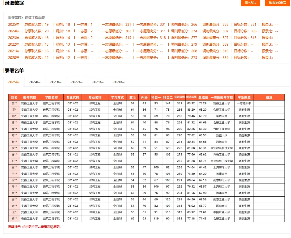Image resolution: width=291 pixels, height=238 pixels.
Task: Click the 南京信息工程大学 cell
Action: point(222,161)
